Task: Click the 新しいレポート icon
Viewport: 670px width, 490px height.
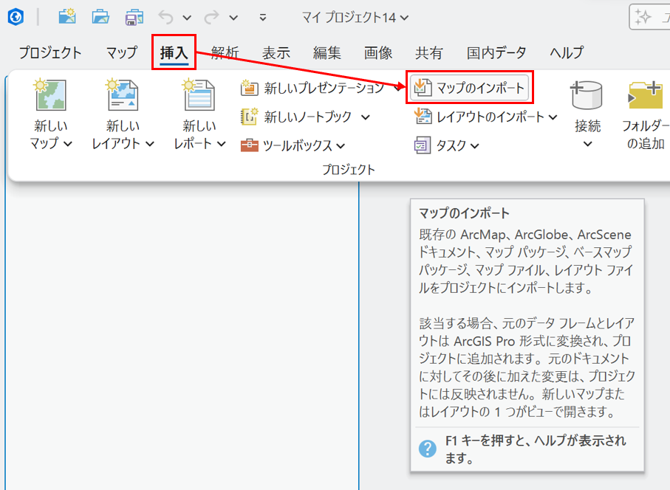Action: (x=199, y=94)
